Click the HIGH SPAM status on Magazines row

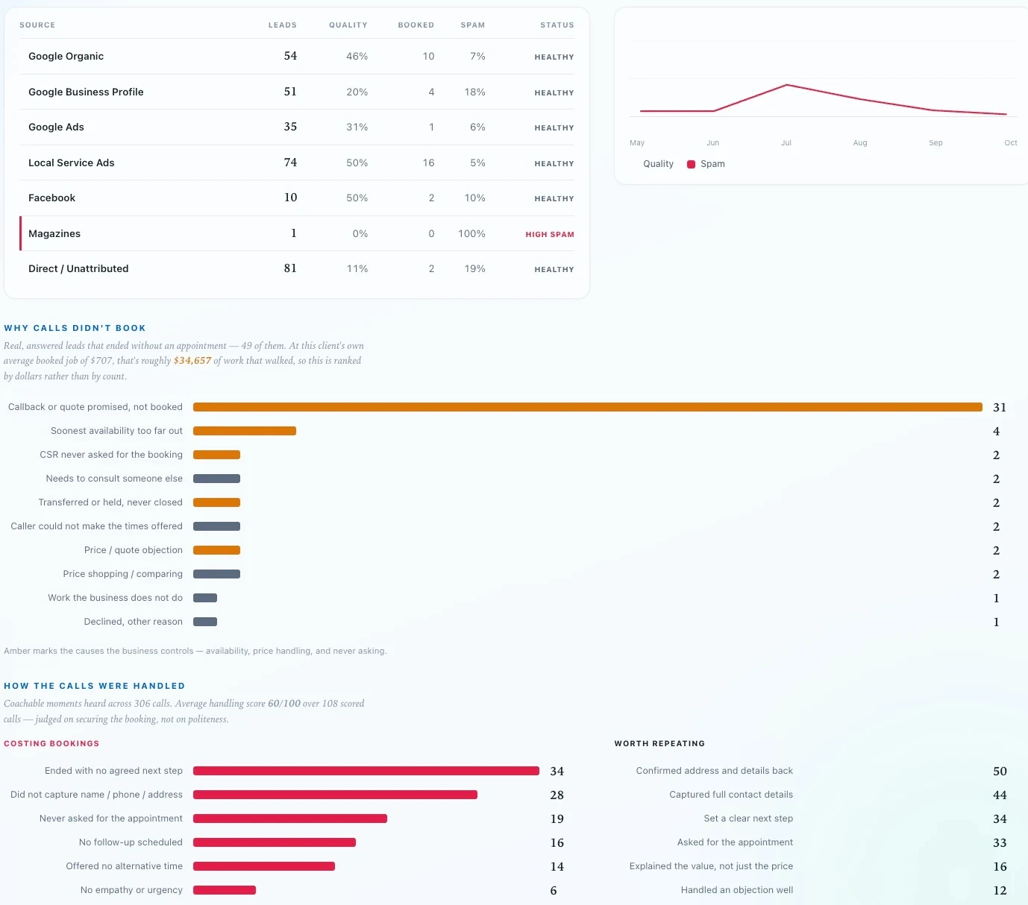click(550, 234)
